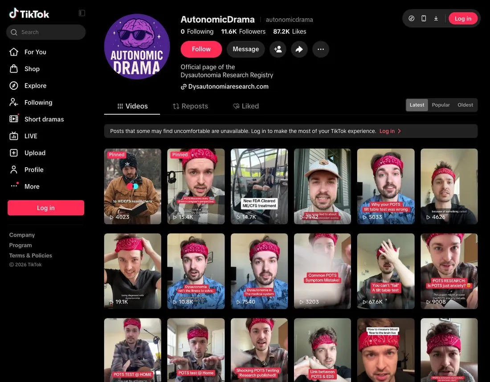This screenshot has width=490, height=382.
Task: Click the link icon beside Dysautonomiaresearch.com
Action: coord(184,87)
